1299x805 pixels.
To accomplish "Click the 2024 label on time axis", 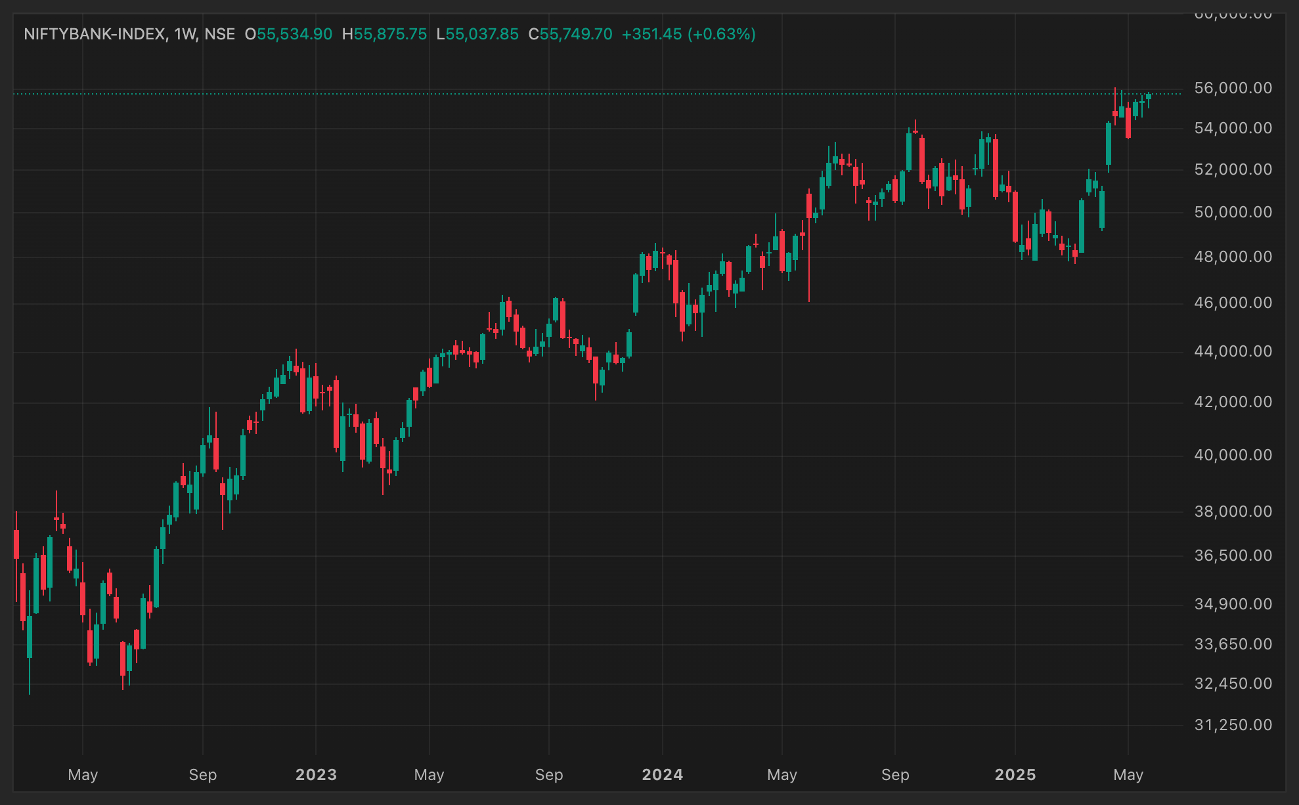I will pyautogui.click(x=662, y=775).
